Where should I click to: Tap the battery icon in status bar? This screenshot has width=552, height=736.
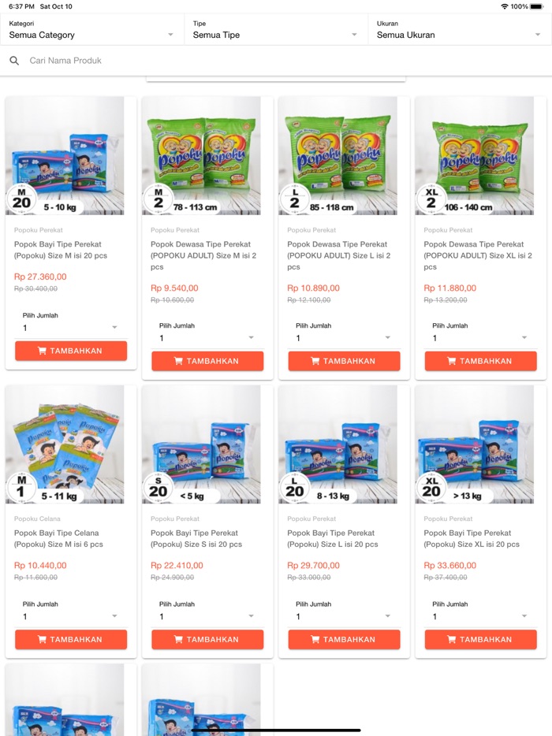coord(536,6)
